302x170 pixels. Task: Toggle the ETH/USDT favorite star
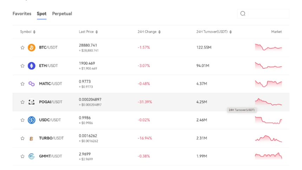point(22,66)
